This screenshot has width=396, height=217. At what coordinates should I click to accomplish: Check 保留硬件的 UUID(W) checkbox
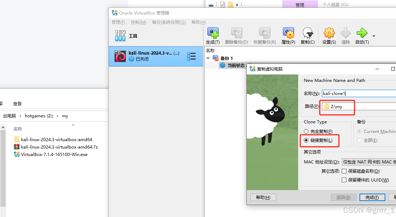click(344, 180)
